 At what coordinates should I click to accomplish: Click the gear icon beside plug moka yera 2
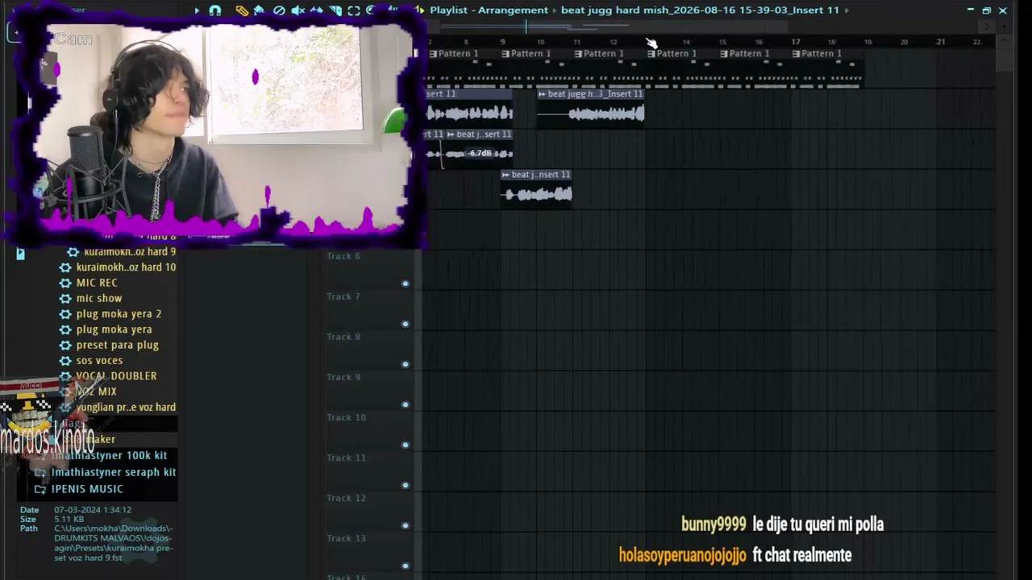(65, 313)
